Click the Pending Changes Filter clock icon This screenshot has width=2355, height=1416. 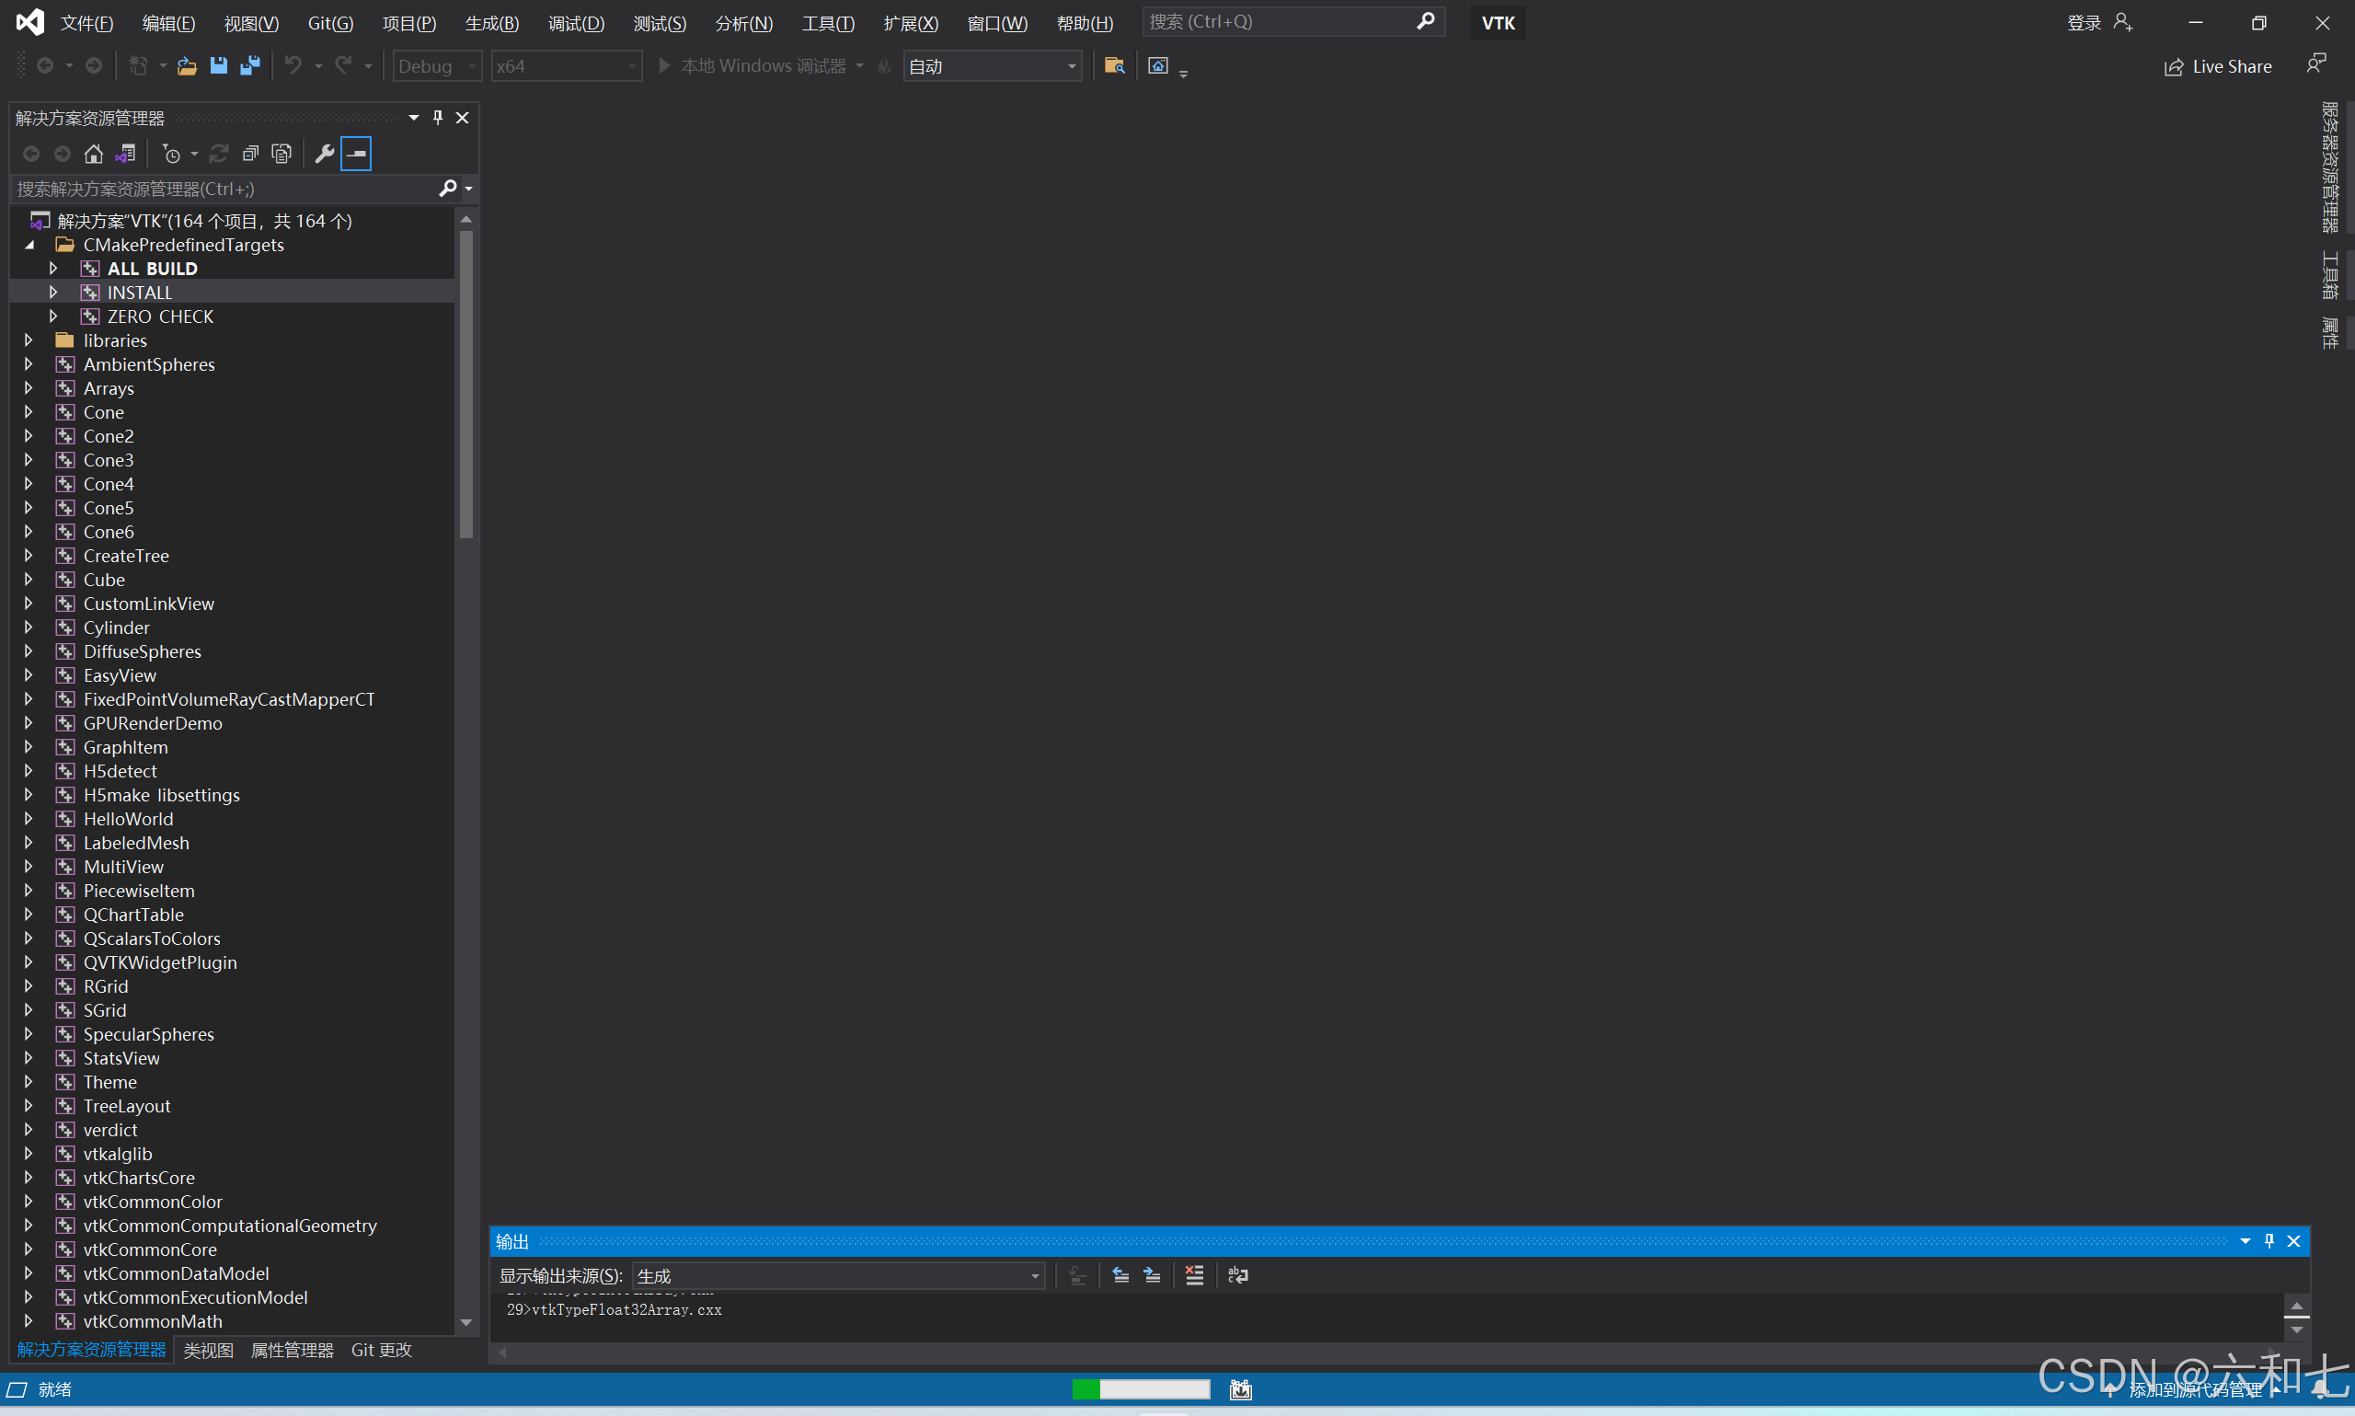tap(172, 154)
